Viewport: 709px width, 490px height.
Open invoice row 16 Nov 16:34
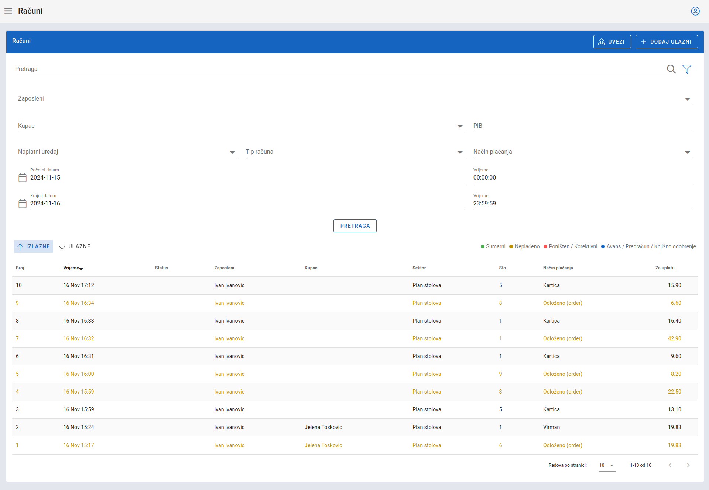pos(355,303)
